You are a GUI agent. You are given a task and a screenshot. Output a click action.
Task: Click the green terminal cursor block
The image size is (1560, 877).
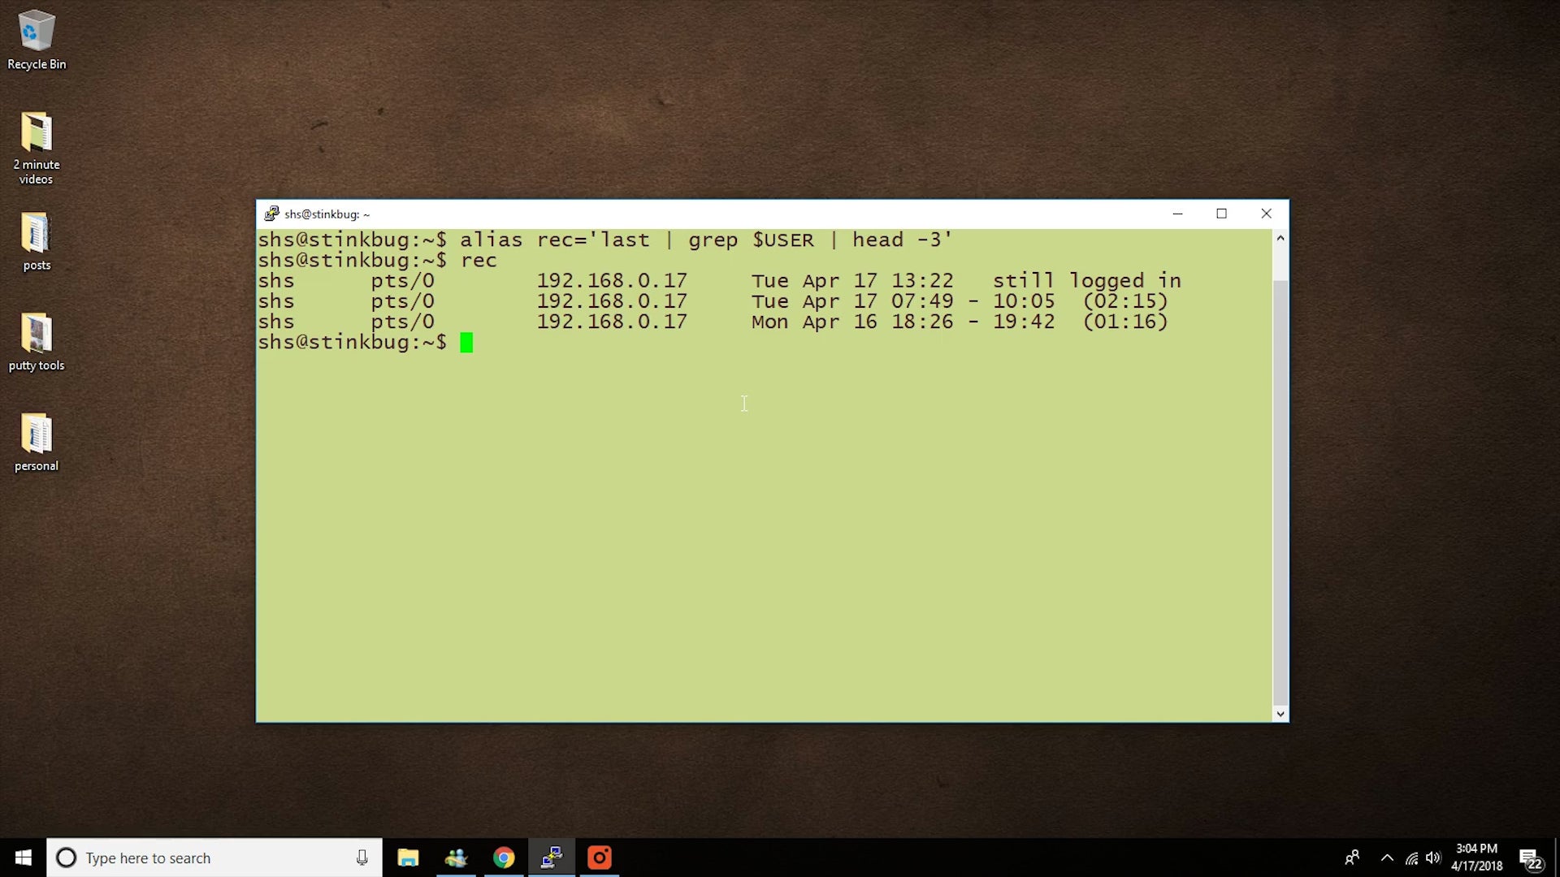466,343
